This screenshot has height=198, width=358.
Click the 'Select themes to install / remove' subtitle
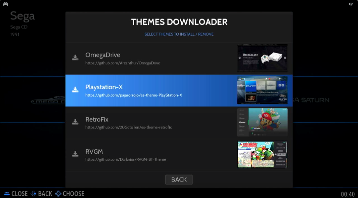pos(179,34)
